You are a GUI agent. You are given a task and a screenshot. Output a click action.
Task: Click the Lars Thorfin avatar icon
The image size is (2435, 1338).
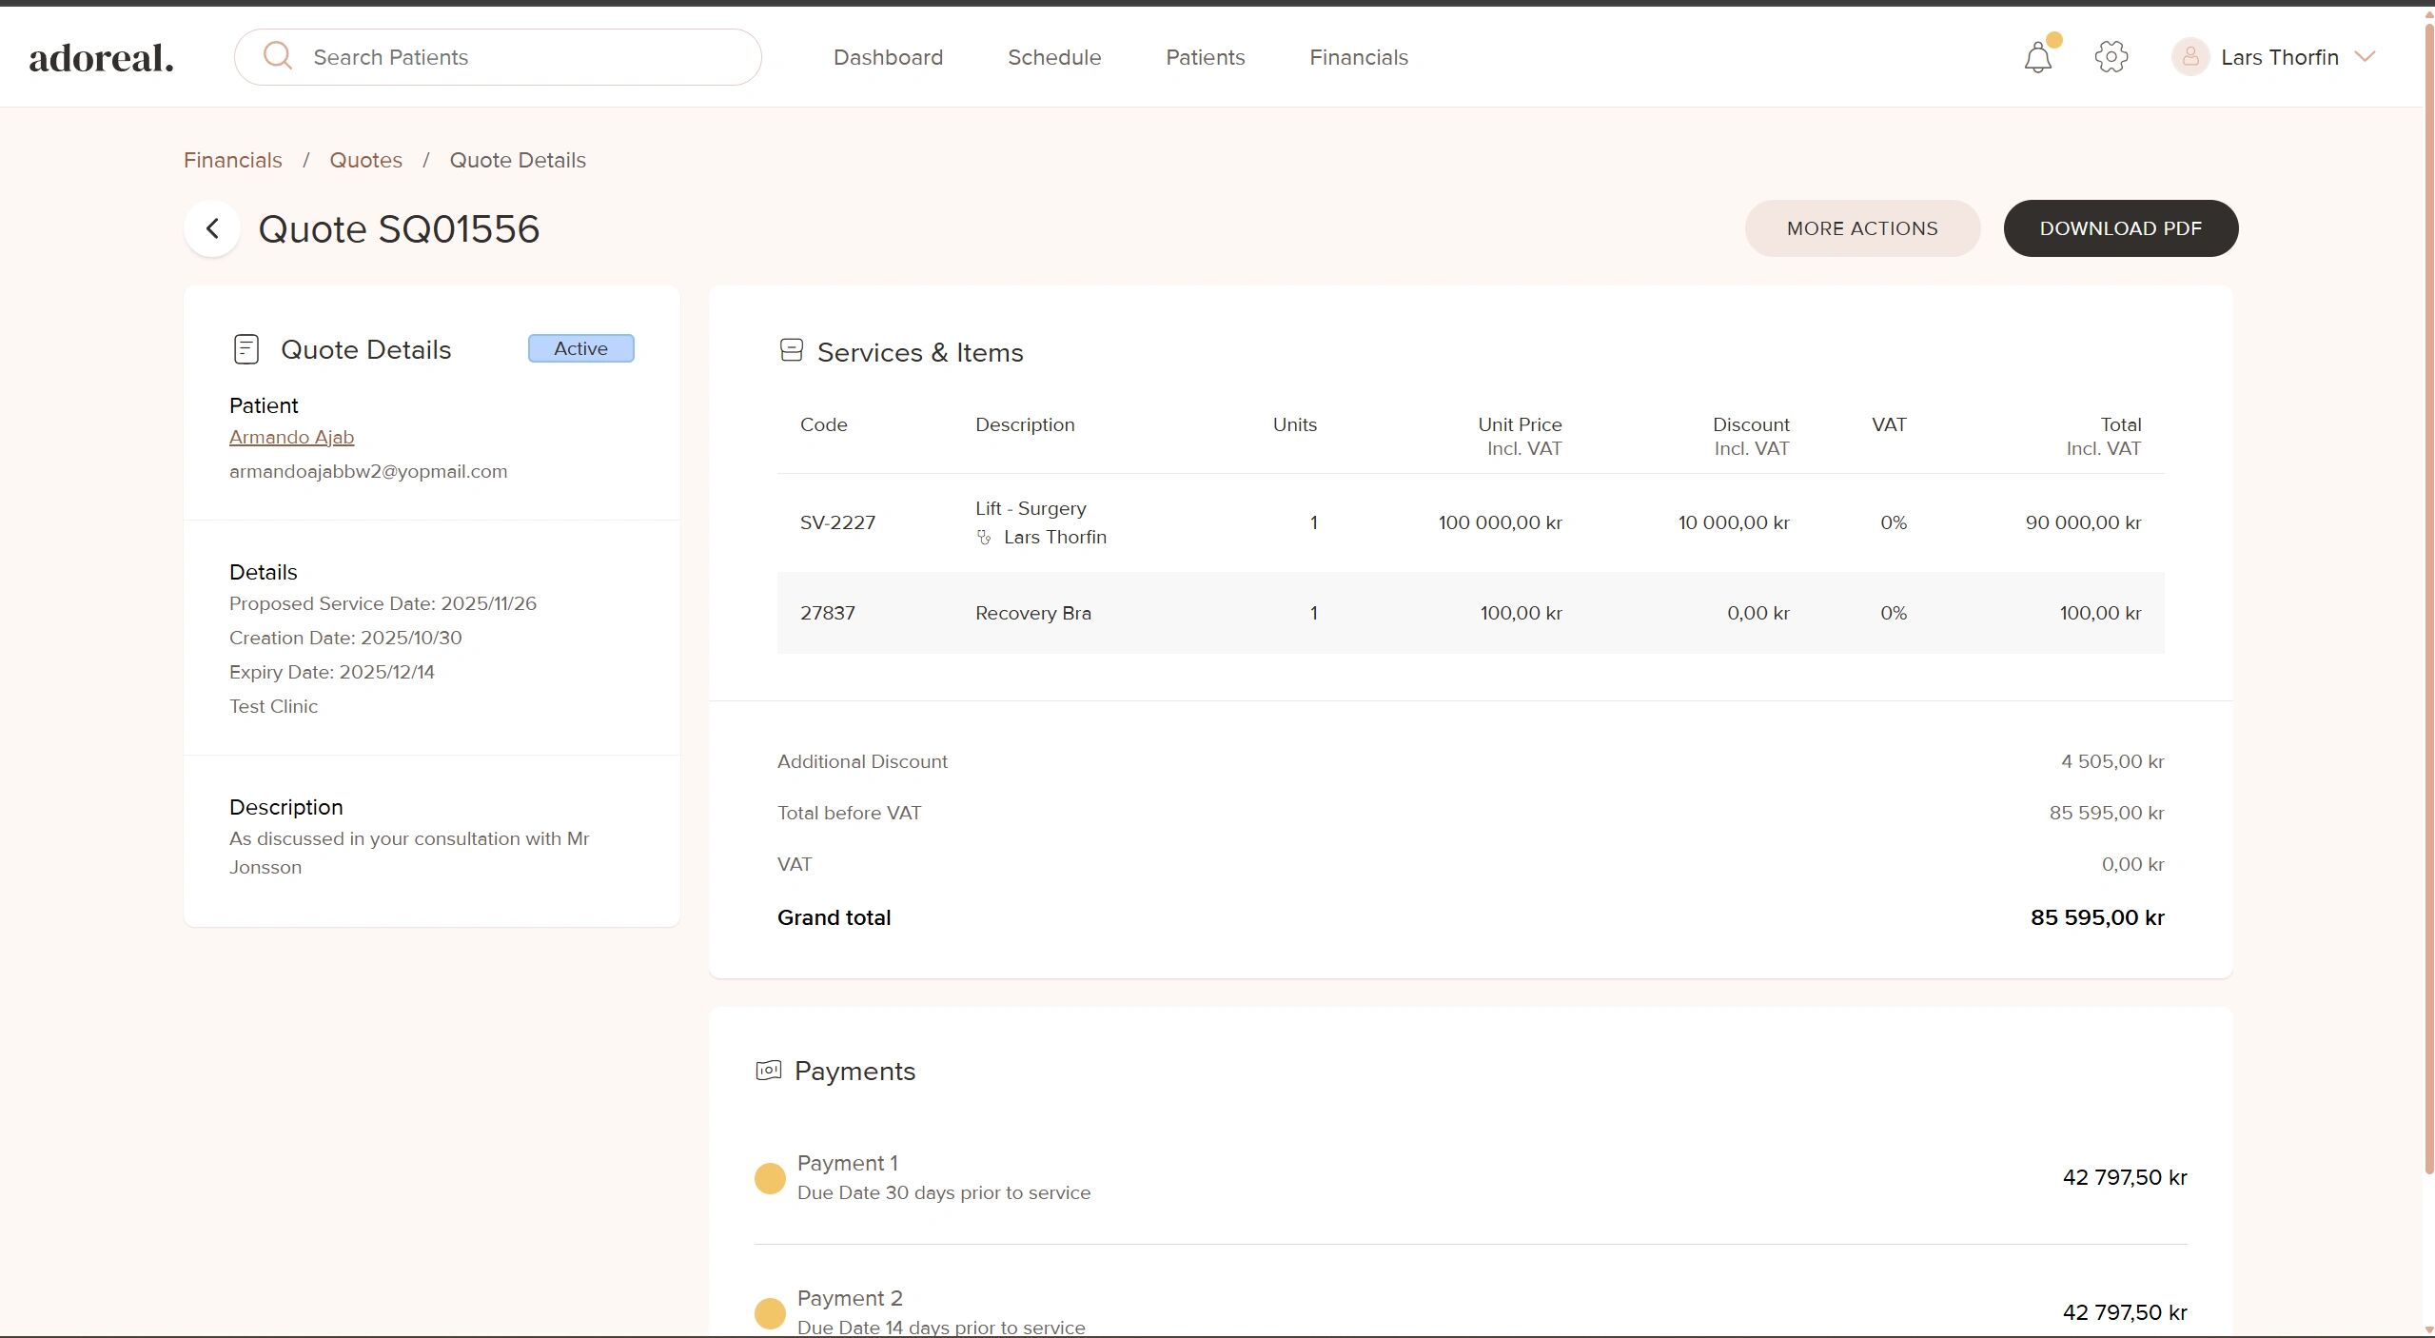pyautogui.click(x=2190, y=57)
